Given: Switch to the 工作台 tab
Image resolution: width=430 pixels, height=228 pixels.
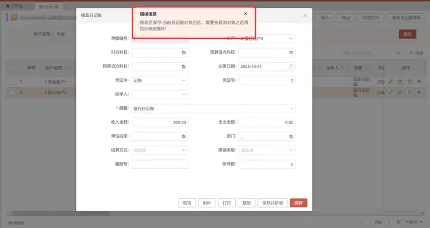Looking at the screenshot, I should point(14,6).
